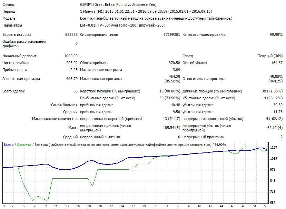The height and width of the screenshot is (209, 286).
Task: Click the 971 y-axis label
Action: [x=273, y=170]
